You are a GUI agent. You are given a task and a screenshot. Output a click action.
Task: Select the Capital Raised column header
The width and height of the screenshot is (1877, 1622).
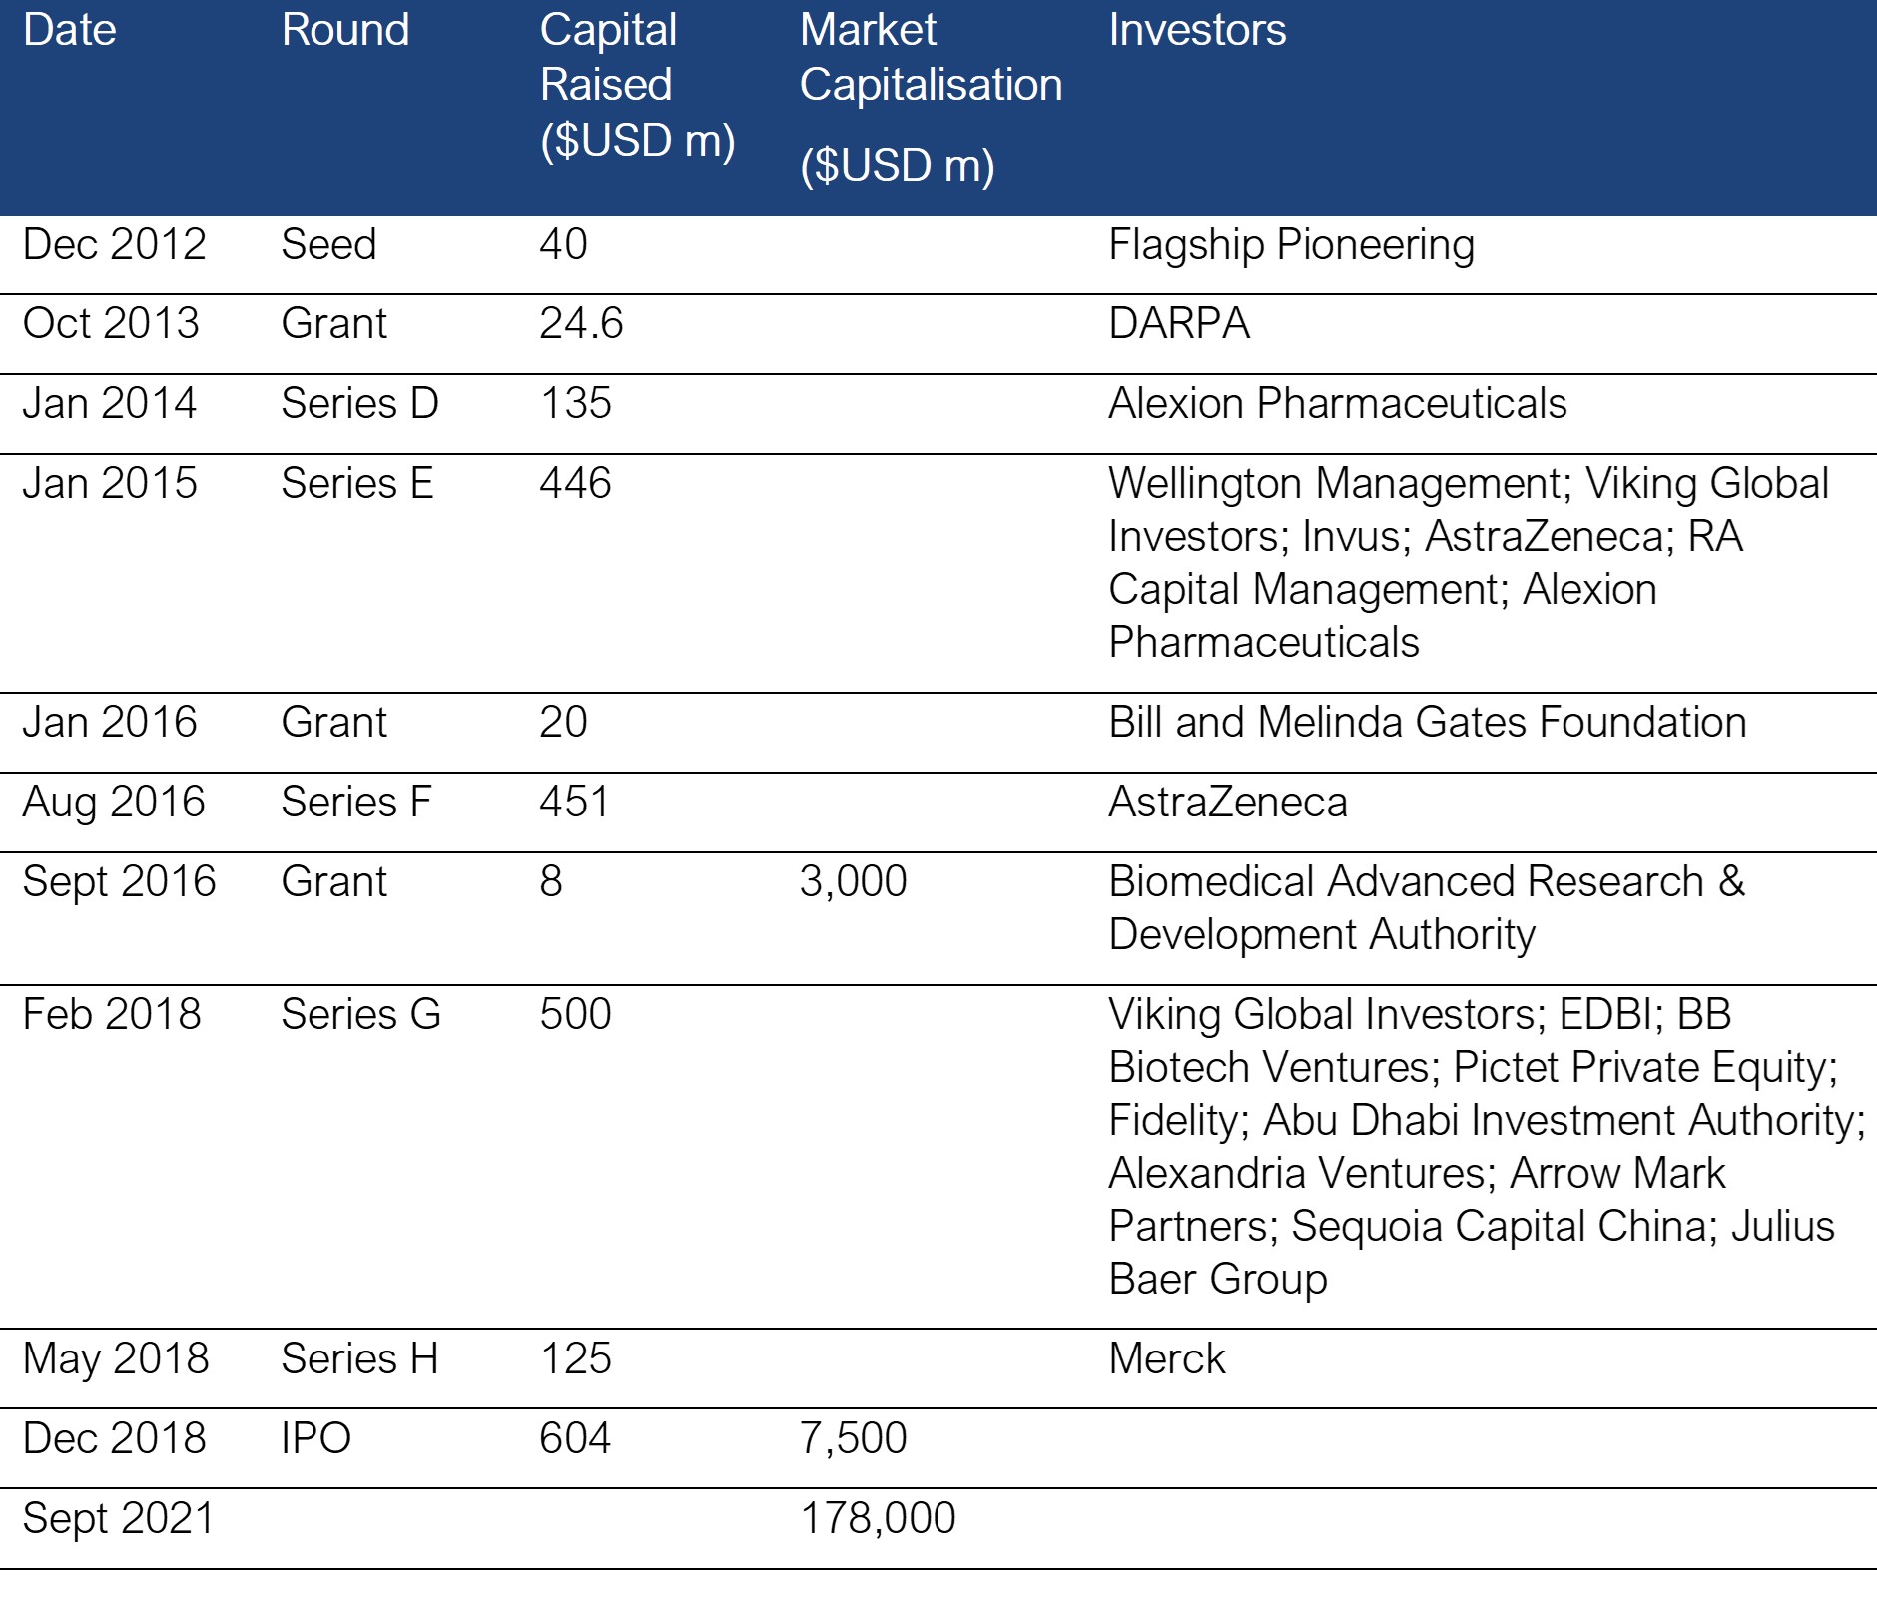click(x=637, y=85)
